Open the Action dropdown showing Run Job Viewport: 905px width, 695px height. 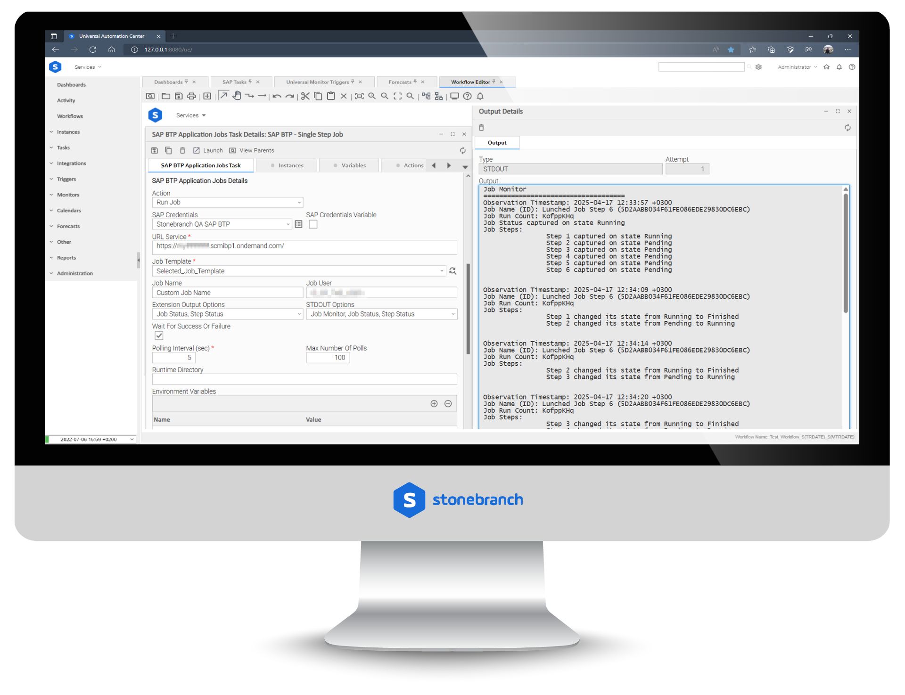coord(227,203)
